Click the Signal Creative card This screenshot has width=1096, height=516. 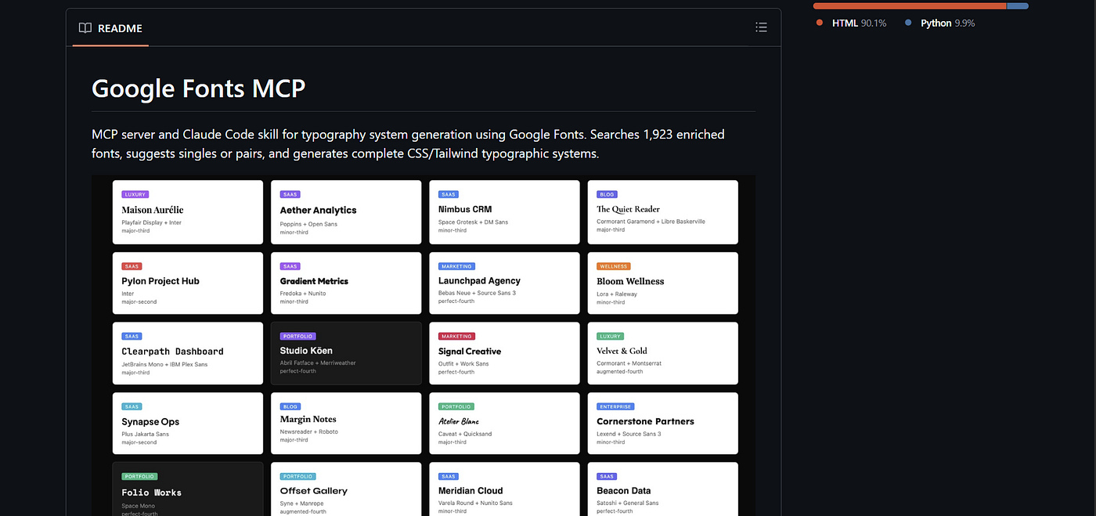tap(504, 353)
